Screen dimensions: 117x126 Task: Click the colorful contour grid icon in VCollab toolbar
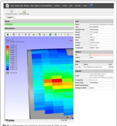(x=50, y=35)
